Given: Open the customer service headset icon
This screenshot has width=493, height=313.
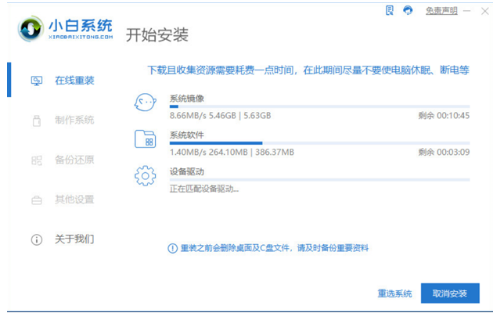Looking at the screenshot, I should coord(408,10).
